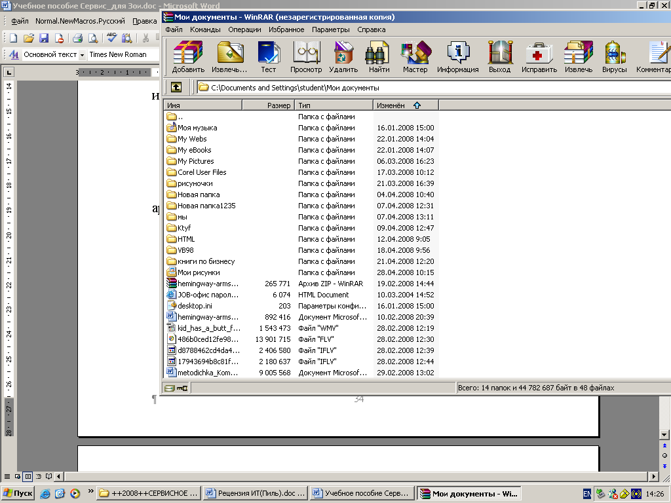Open the Файл menu in Word

(x=20, y=21)
